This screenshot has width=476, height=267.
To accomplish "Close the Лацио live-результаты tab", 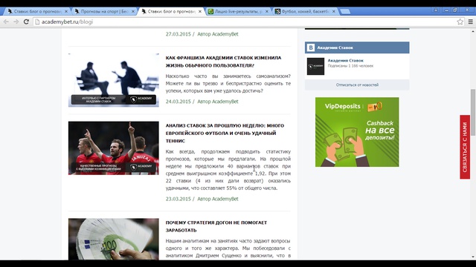I will 267,11.
